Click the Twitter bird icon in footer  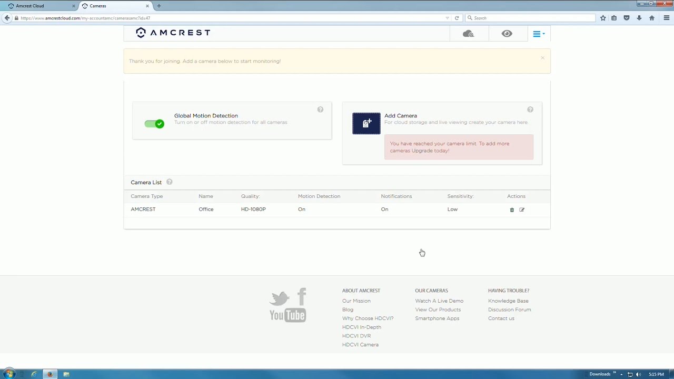(x=279, y=298)
